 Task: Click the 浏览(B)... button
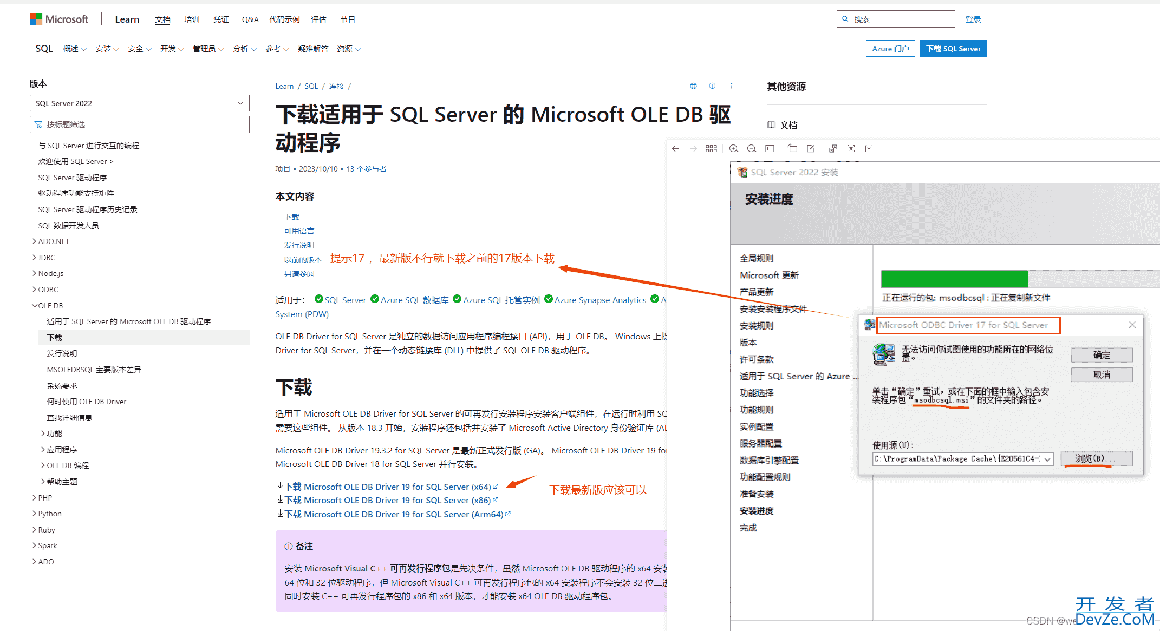coord(1096,459)
